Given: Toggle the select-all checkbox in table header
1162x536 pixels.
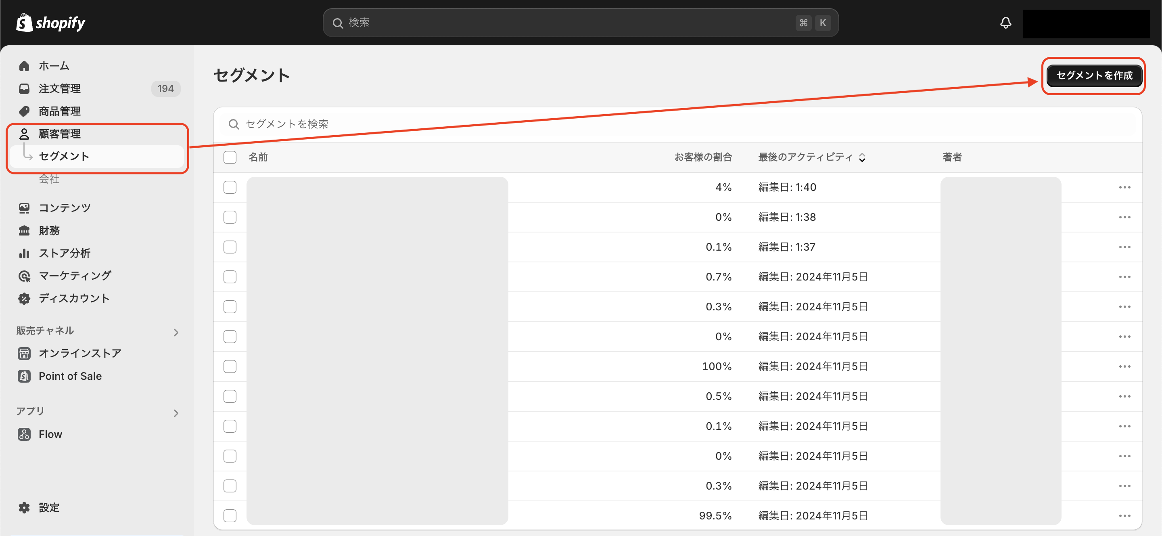Looking at the screenshot, I should tap(230, 157).
